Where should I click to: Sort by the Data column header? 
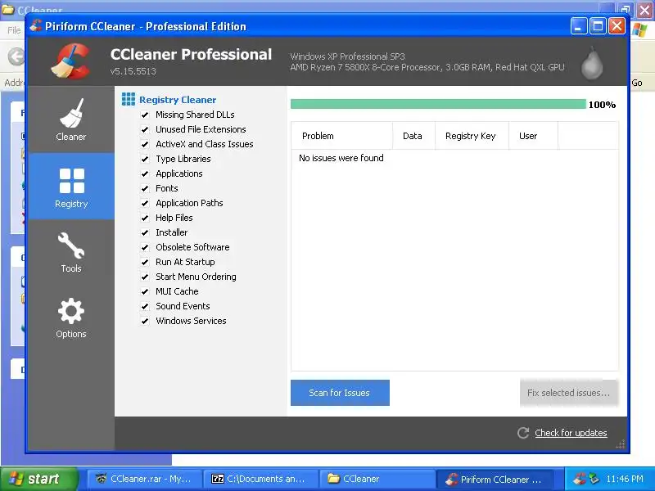pos(413,136)
